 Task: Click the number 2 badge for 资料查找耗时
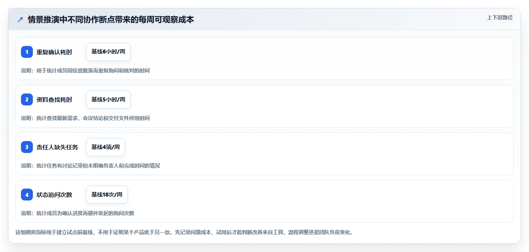27,99
